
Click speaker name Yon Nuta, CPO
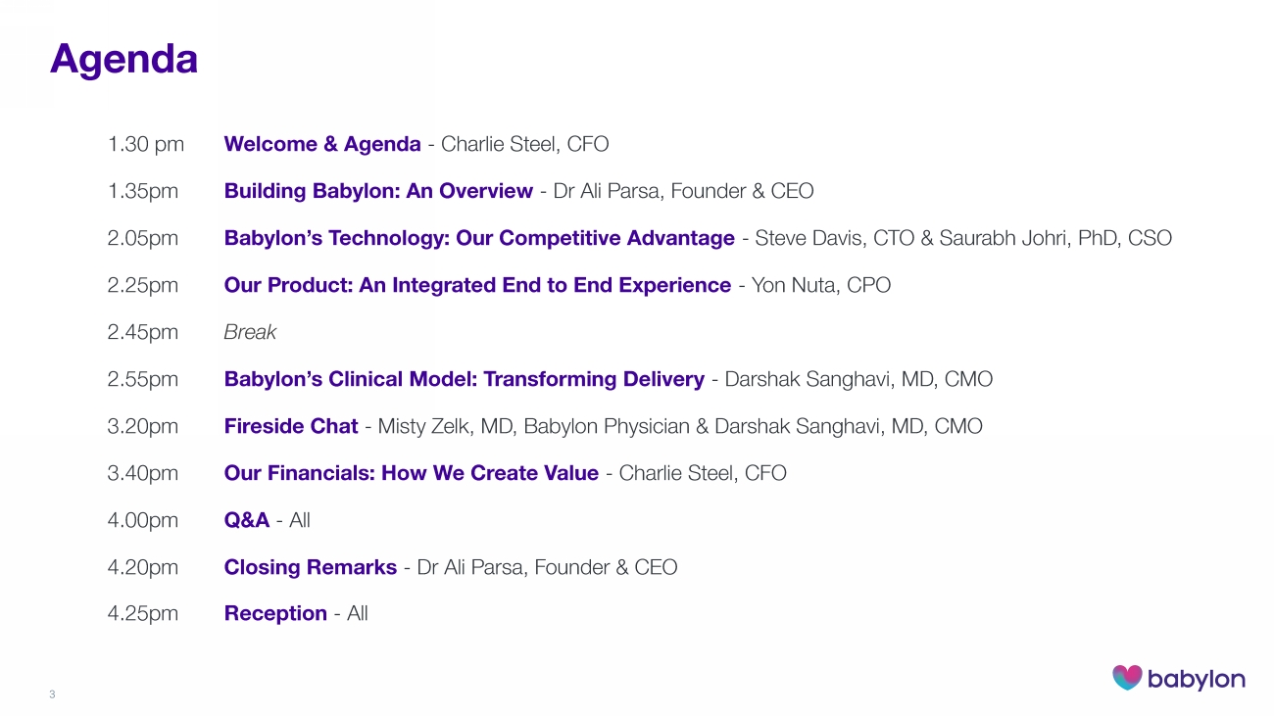click(x=820, y=285)
